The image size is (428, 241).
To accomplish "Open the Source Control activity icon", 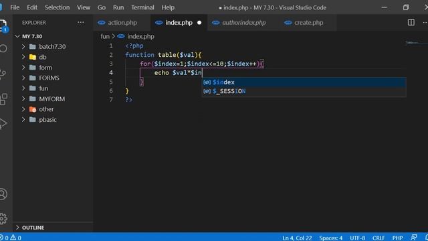I will click(x=3, y=74).
